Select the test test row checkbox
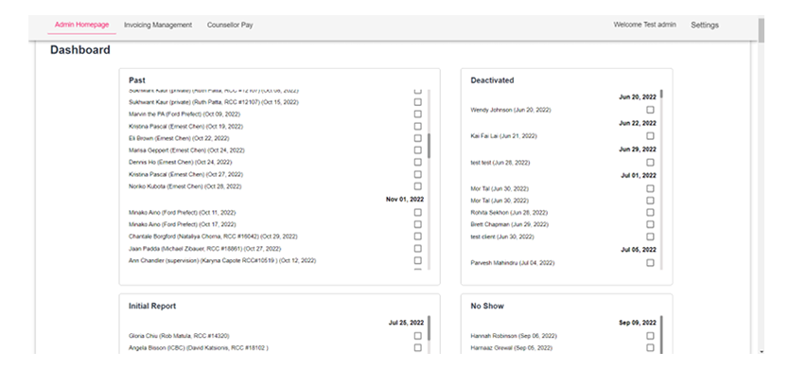789x369 pixels. (650, 163)
